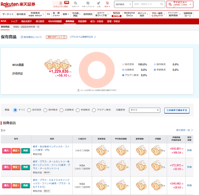Switch to the トップ NISA tab
Screen dimensions: 199x195
coord(14,21)
